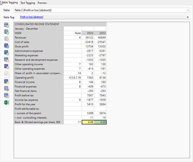This screenshot has width=193, height=162.
Task: Click the January - December cell
Action: (x=39, y=29)
